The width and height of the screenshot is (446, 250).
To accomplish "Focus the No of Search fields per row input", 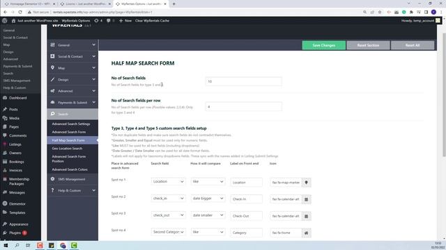I will tap(243, 107).
